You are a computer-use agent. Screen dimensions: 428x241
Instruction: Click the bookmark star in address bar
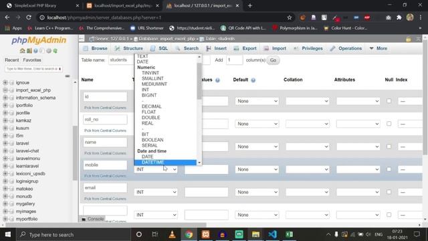290,17
